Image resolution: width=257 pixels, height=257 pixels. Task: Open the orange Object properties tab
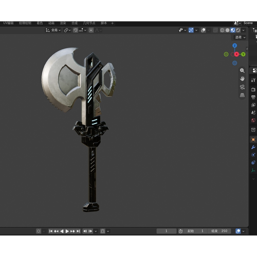point(253,139)
